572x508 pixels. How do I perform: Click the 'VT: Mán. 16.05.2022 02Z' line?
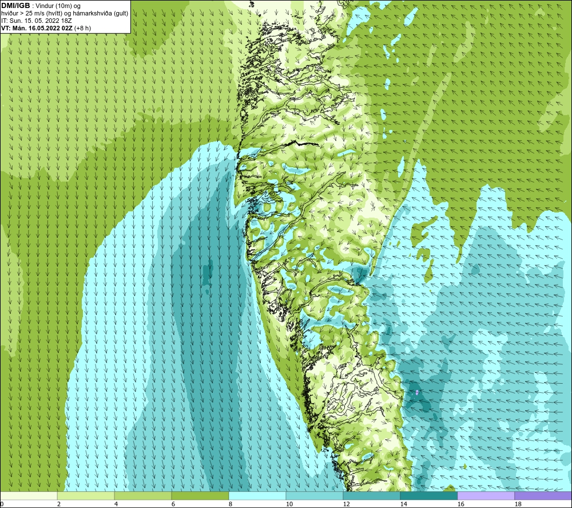click(x=37, y=28)
